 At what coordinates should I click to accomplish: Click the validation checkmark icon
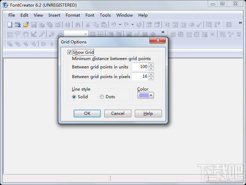[199, 25]
